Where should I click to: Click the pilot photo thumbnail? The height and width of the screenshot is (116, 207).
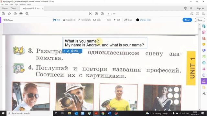pyautogui.click(x=31, y=96)
